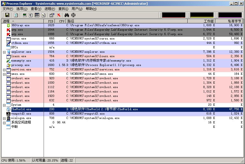Sort by the 工作组 column header
The height and width of the screenshot is (164, 245).
[x=202, y=21]
